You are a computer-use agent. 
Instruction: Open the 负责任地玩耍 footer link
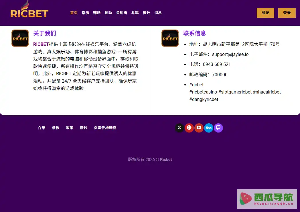(105, 128)
